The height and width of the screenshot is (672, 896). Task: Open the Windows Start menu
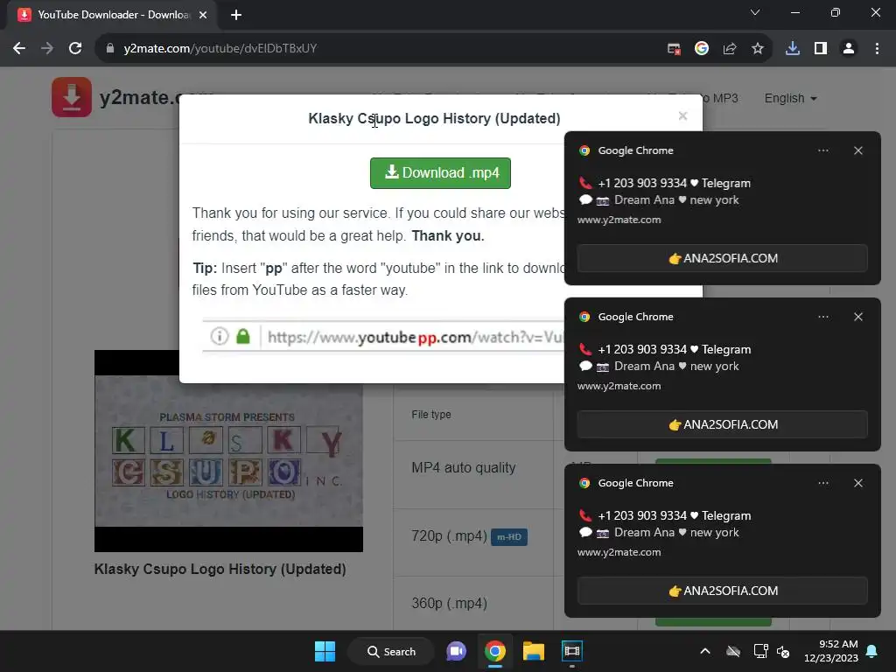pyautogui.click(x=325, y=651)
